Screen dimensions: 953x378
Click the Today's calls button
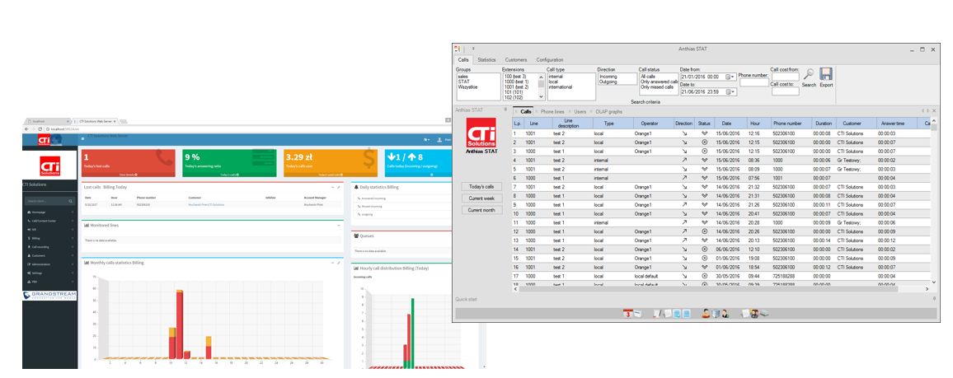tap(481, 187)
